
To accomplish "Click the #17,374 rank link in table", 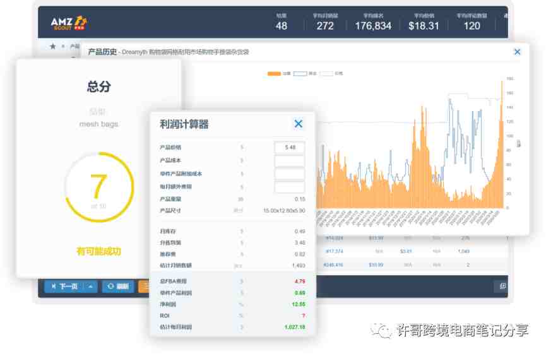I will (334, 251).
